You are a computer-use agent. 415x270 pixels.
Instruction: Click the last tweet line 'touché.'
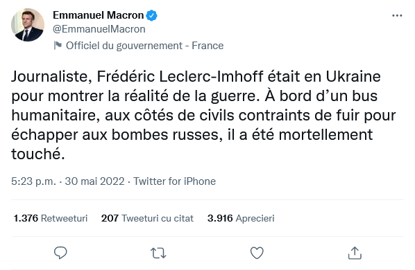(x=38, y=154)
